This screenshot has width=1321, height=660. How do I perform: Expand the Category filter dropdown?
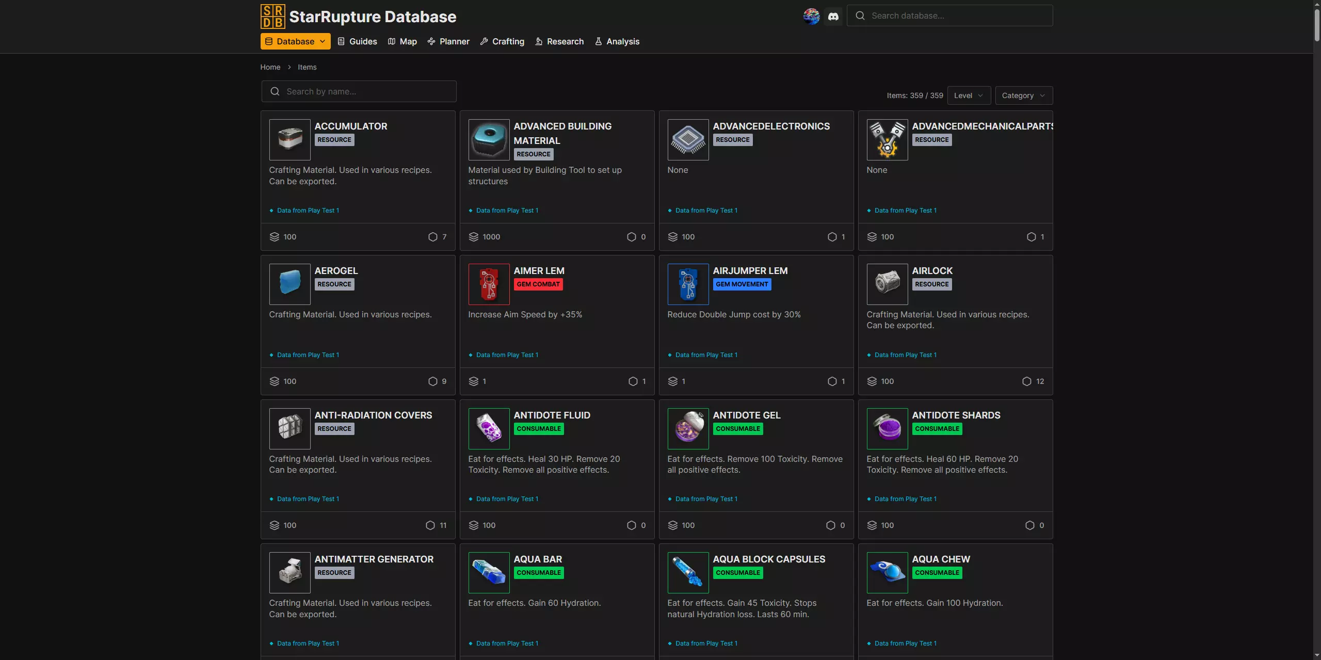[x=1023, y=95]
